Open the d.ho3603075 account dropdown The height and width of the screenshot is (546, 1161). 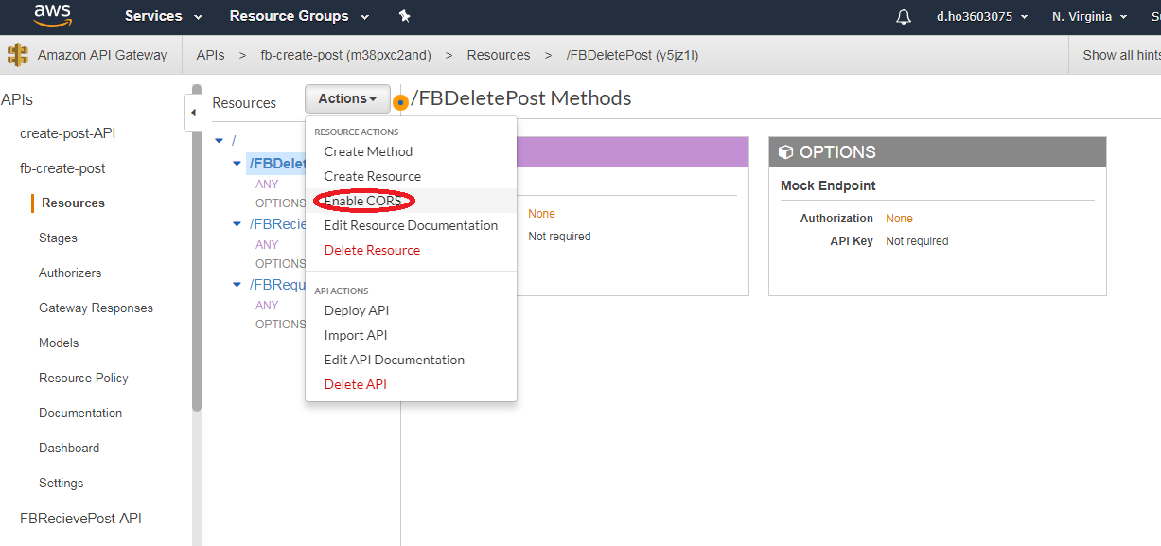[982, 16]
